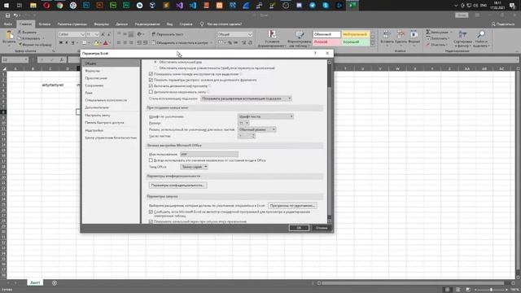Select Formulas category in options dialog sidebar
521x293 pixels.
[x=111, y=71]
